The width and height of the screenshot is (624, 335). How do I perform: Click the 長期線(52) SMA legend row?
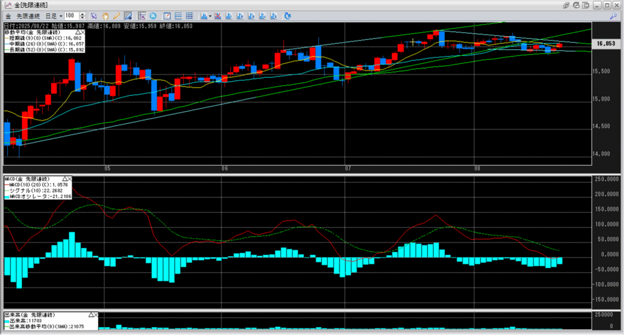coord(44,50)
